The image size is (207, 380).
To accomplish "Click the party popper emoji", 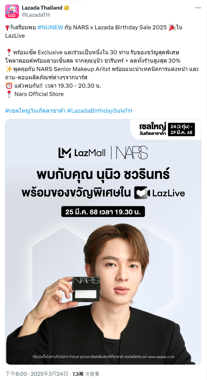I will tap(172, 27).
